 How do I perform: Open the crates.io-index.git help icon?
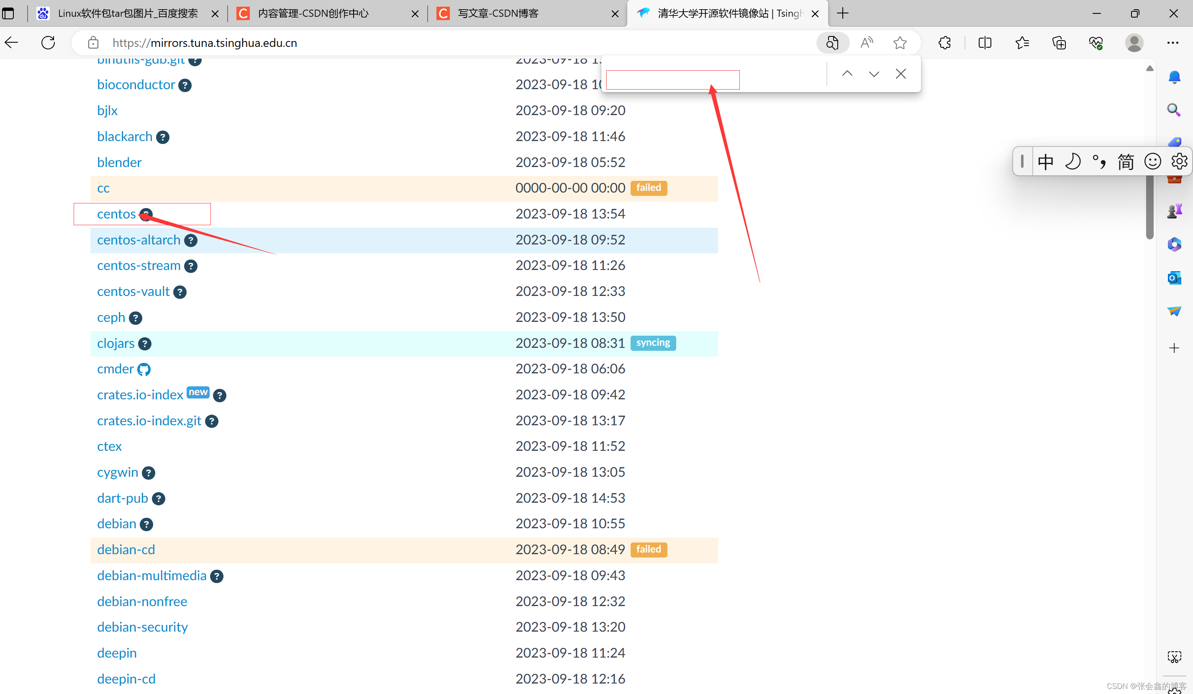pos(212,422)
